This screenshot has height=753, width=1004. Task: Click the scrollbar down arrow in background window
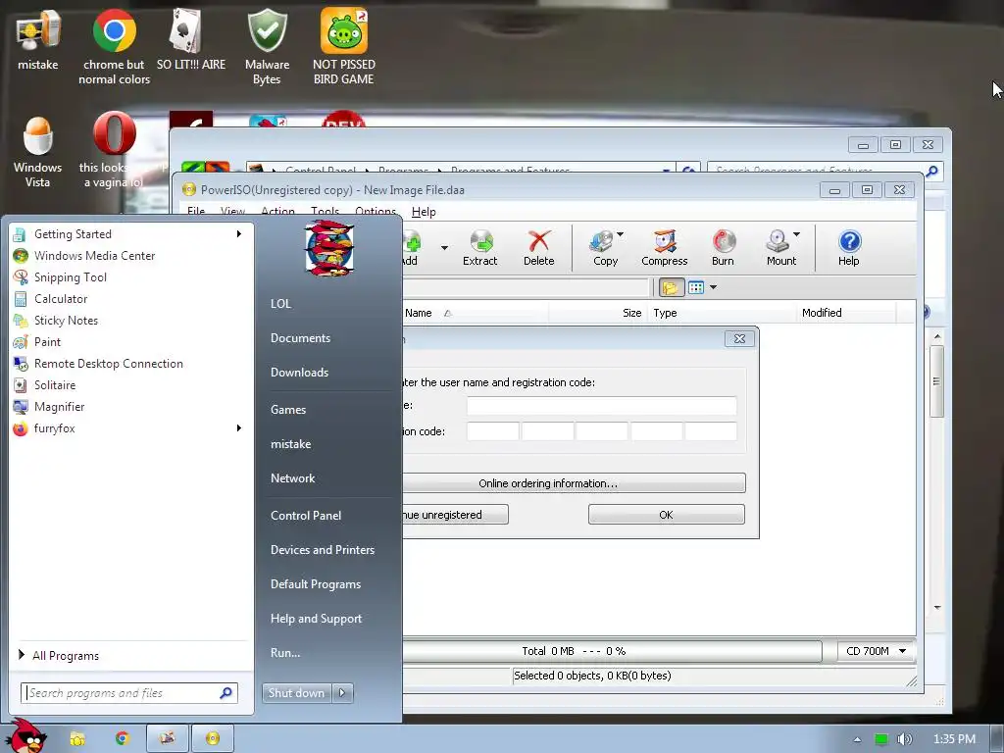point(937,607)
